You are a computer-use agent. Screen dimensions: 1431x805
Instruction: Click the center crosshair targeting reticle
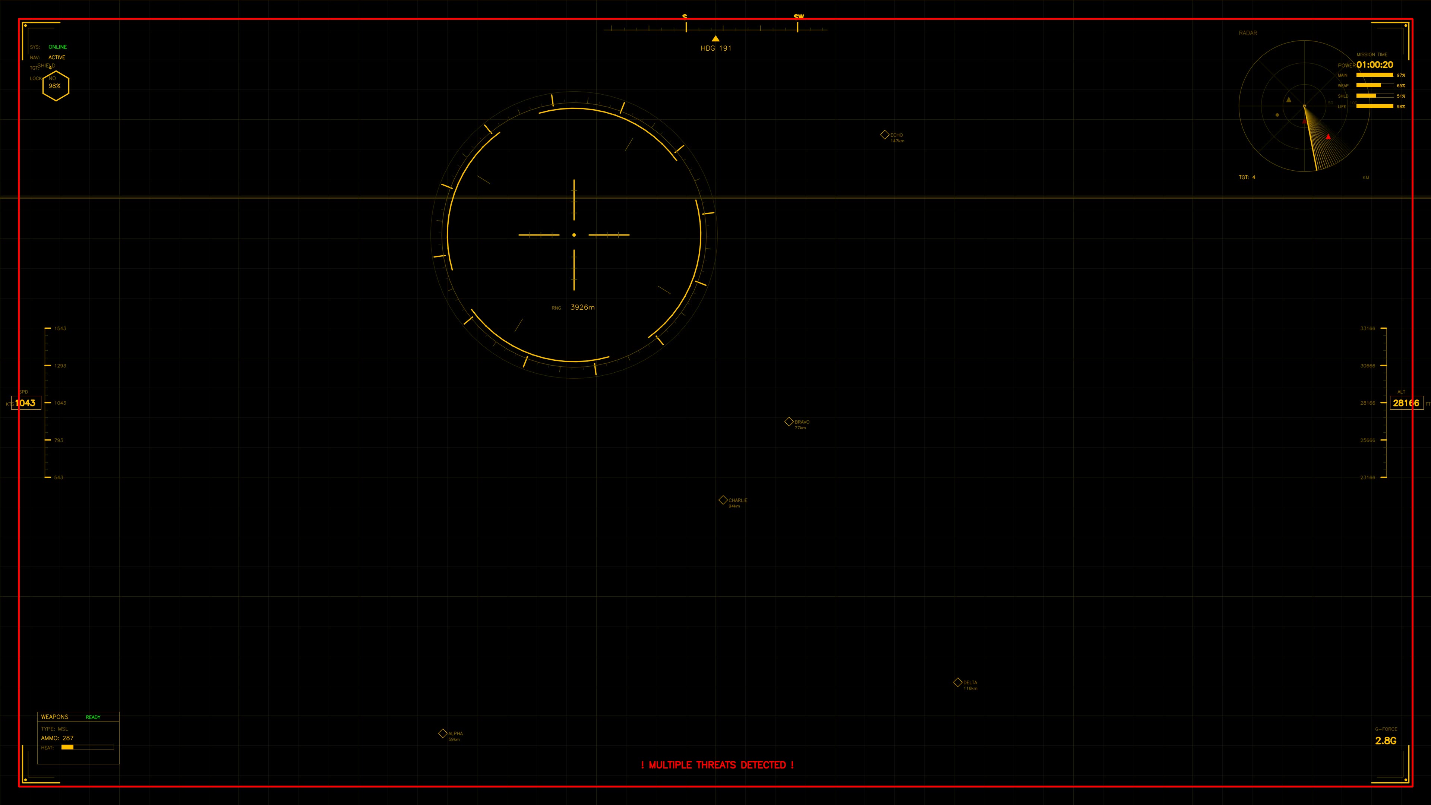click(574, 234)
